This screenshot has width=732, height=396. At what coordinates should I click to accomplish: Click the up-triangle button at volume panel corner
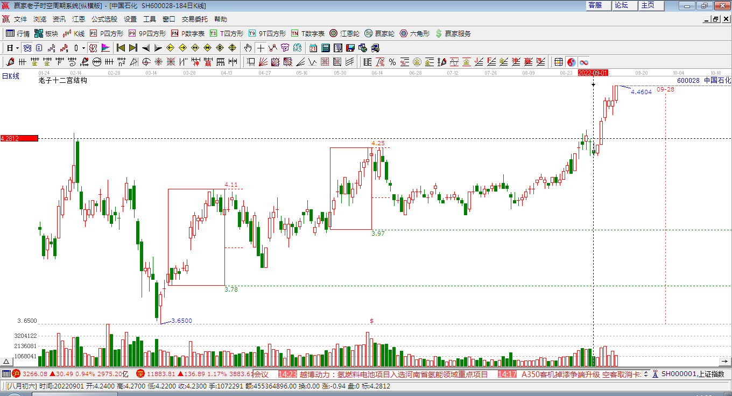click(x=7, y=362)
